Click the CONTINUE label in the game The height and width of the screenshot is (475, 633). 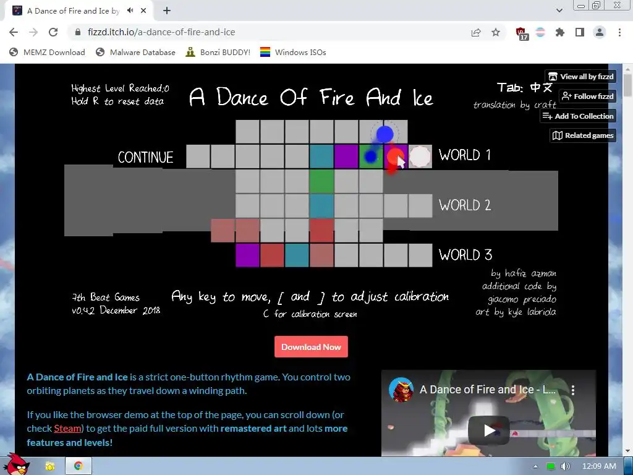point(145,157)
